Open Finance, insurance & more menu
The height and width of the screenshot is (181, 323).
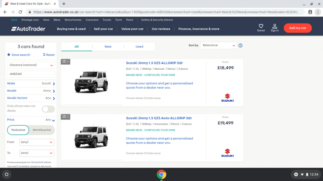(199, 29)
